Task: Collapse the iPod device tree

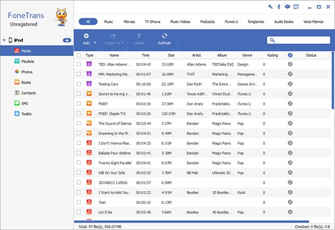Action: pyautogui.click(x=4, y=40)
